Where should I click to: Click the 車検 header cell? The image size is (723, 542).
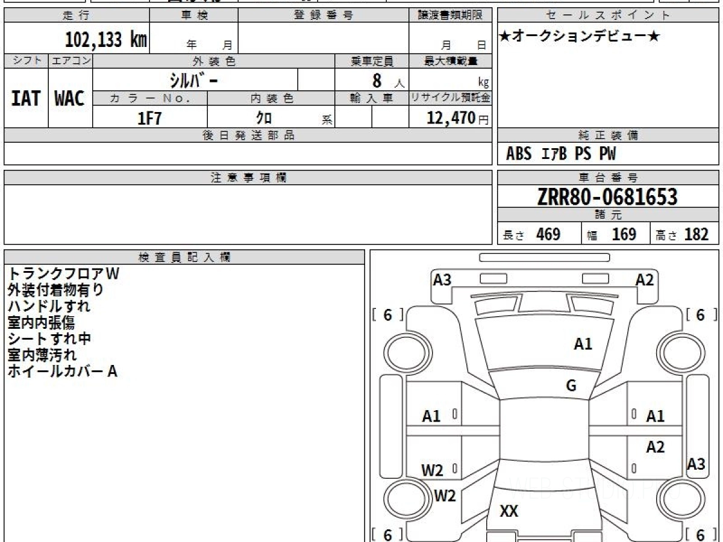(x=194, y=16)
